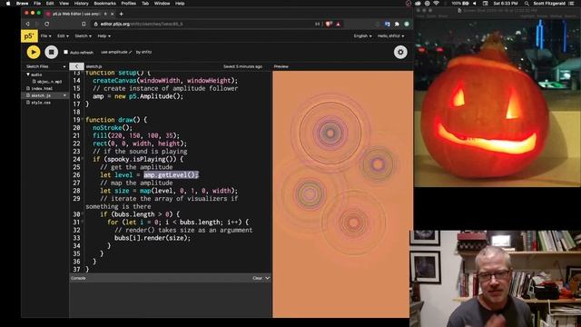
Task: Open the editor's Edit dropdown menu
Action: pos(63,36)
